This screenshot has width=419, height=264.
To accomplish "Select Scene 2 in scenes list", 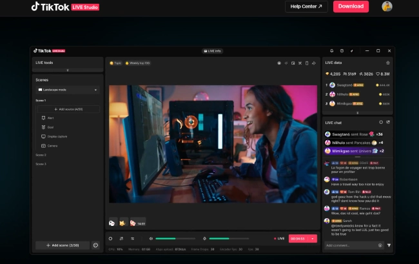I will pyautogui.click(x=41, y=155).
